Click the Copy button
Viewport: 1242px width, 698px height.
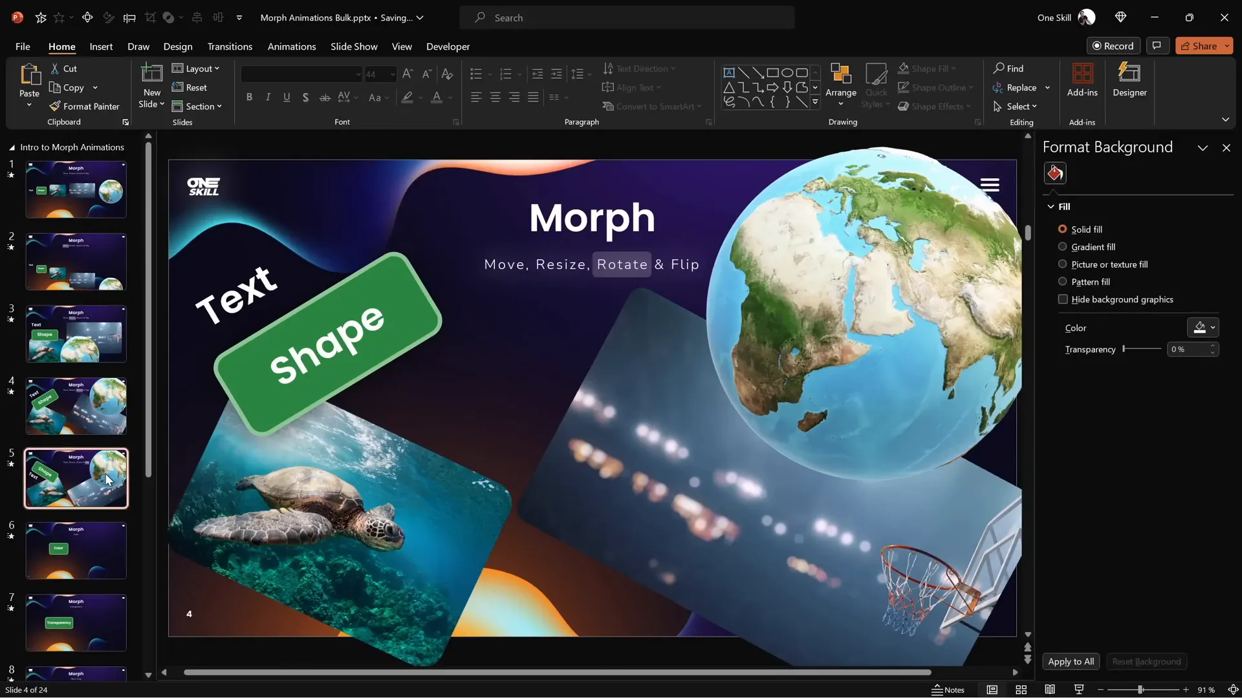(x=67, y=87)
